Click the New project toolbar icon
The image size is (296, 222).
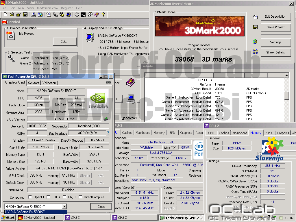click(x=5, y=14)
